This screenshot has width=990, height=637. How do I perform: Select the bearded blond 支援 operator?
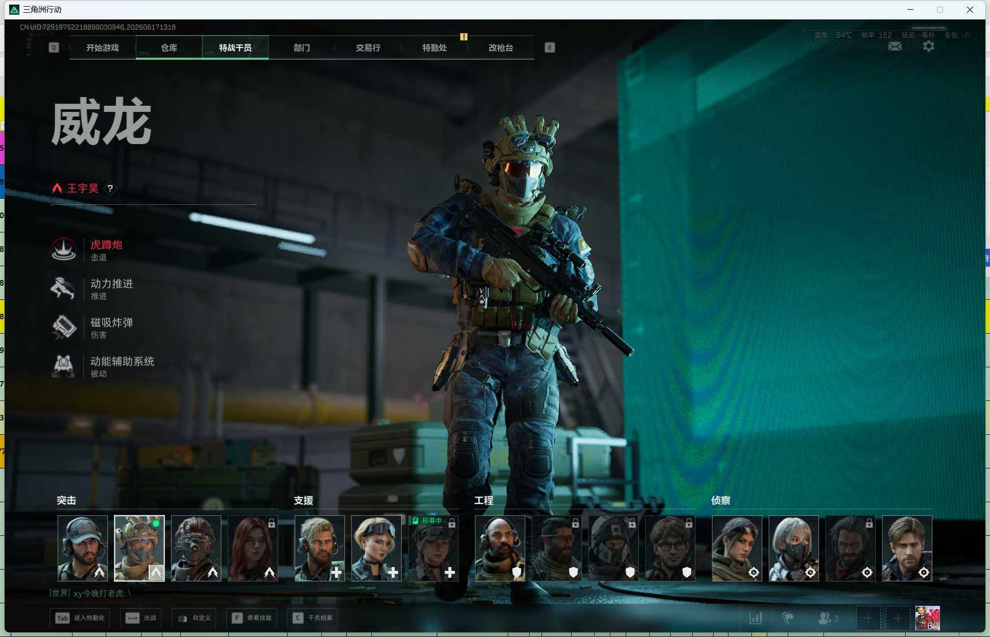(320, 548)
